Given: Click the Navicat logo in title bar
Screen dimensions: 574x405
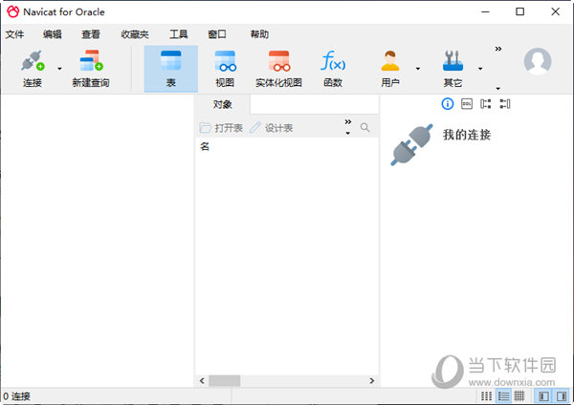Looking at the screenshot, I should click(x=12, y=11).
